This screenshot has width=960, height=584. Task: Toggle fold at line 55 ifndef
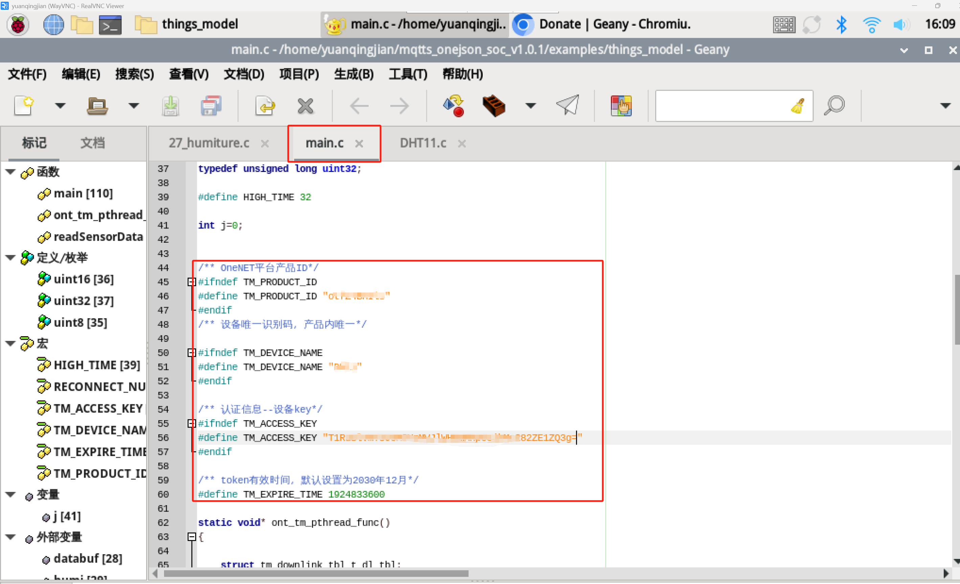191,424
